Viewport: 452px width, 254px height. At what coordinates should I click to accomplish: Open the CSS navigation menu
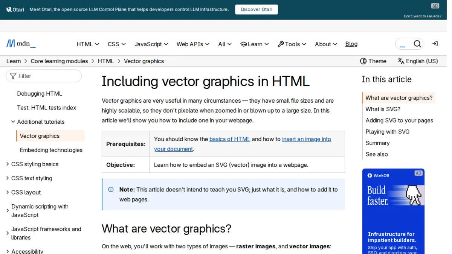(x=117, y=44)
